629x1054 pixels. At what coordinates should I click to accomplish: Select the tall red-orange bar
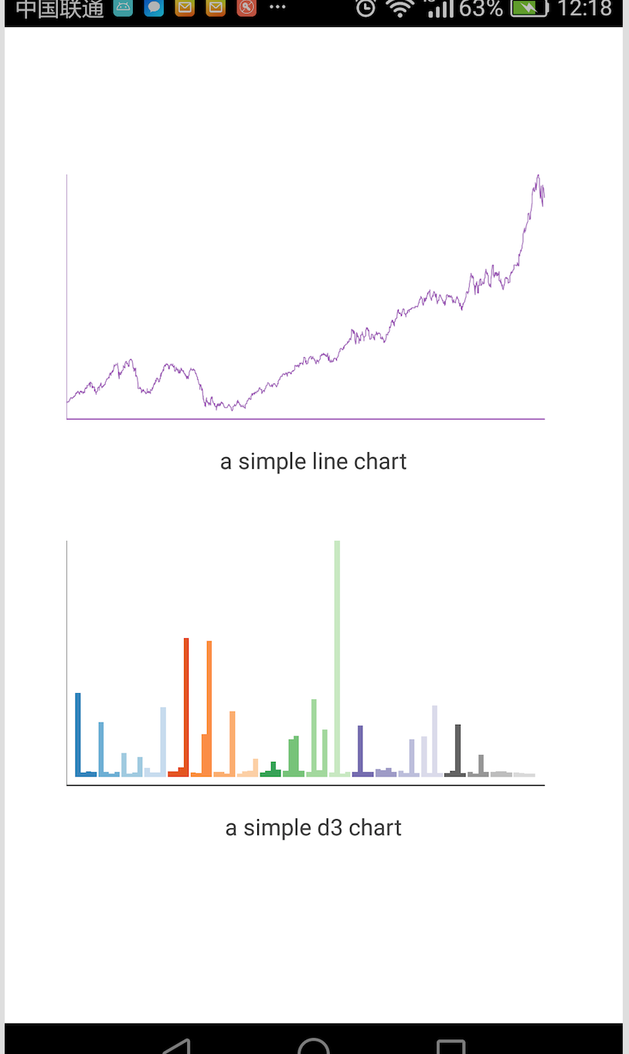[186, 707]
